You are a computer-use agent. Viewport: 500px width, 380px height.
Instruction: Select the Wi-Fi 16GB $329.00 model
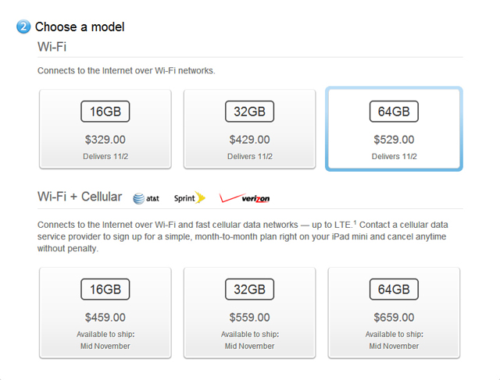[105, 129]
